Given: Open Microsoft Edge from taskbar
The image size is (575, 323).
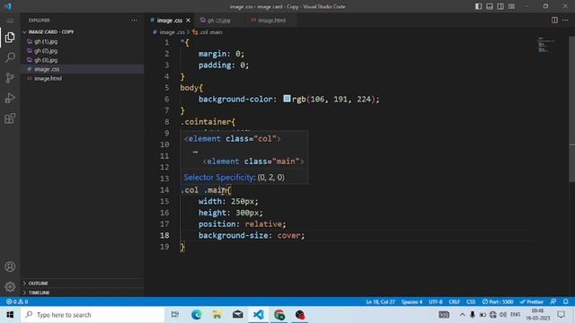Looking at the screenshot, I should tap(196, 315).
